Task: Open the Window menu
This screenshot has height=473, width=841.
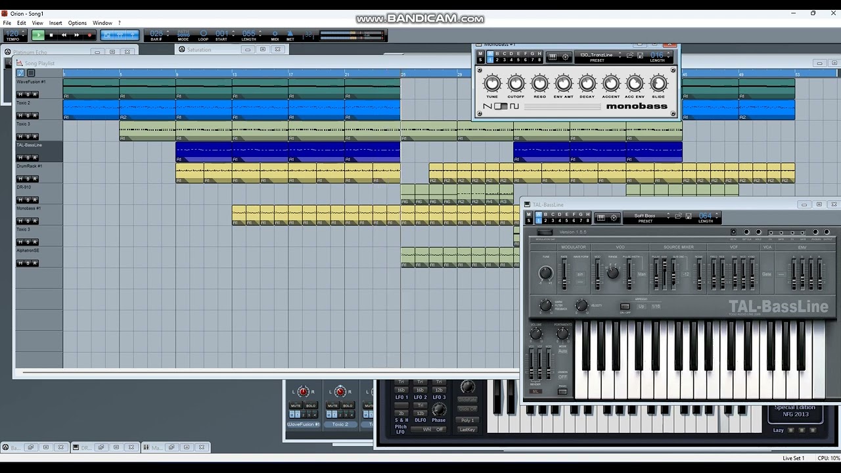Action: 102,23
